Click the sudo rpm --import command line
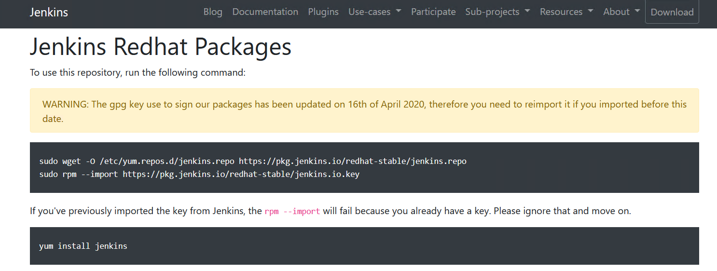Screen dimensions: 717x271 click(x=199, y=174)
